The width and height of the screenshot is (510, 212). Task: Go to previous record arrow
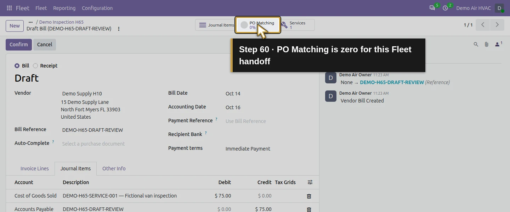pyautogui.click(x=483, y=25)
